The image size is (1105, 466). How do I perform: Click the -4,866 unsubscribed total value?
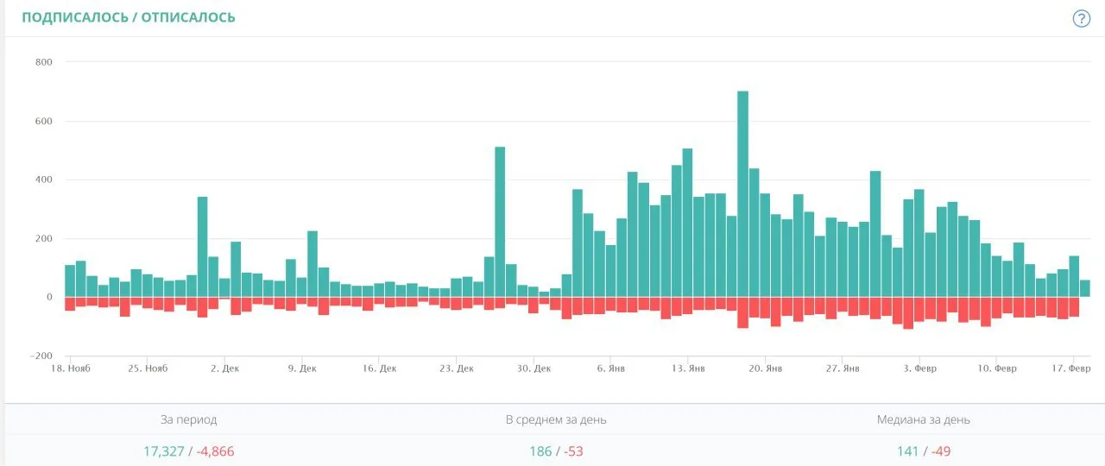click(215, 451)
